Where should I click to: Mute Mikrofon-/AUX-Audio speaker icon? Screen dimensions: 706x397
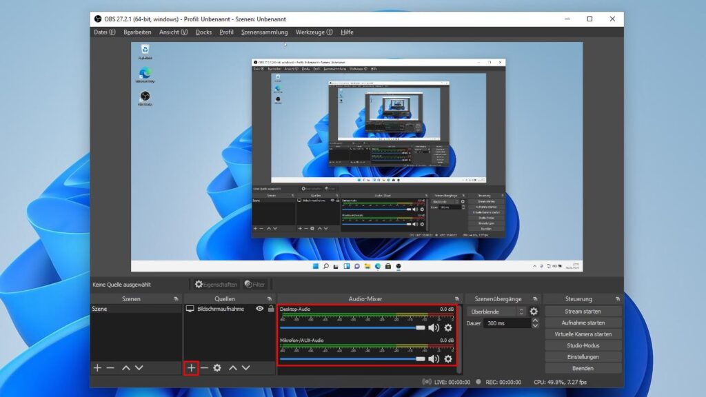[434, 359]
